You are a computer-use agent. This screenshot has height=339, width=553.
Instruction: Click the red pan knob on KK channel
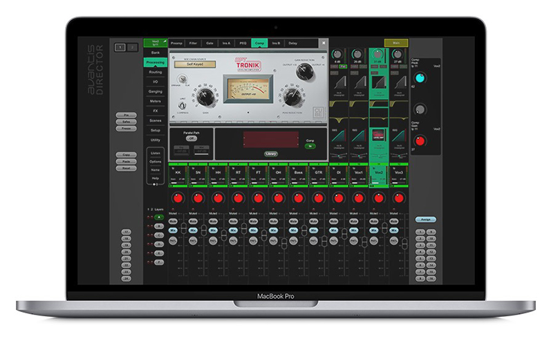[178, 199]
